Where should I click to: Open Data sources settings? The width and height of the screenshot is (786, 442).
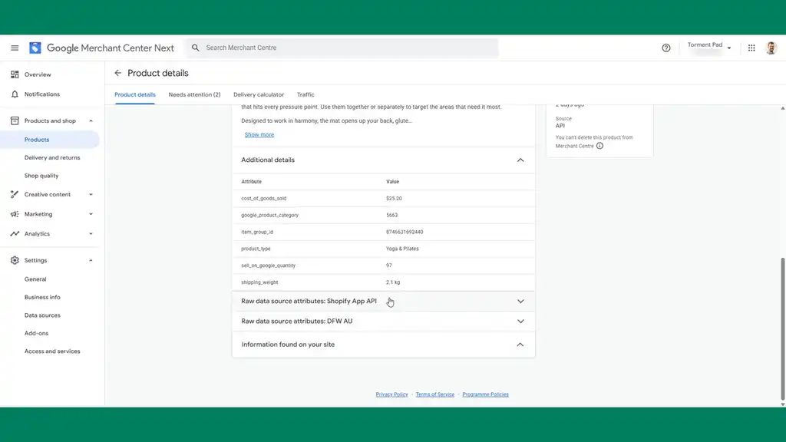[x=42, y=315]
